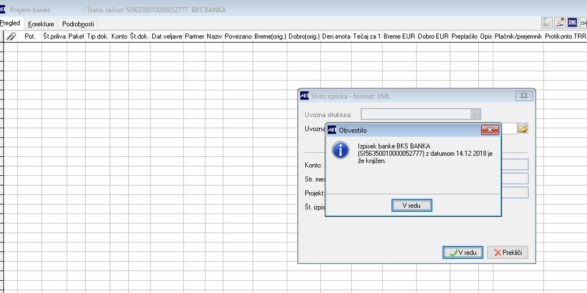Sort by the Dat.veljave column header

tap(167, 36)
